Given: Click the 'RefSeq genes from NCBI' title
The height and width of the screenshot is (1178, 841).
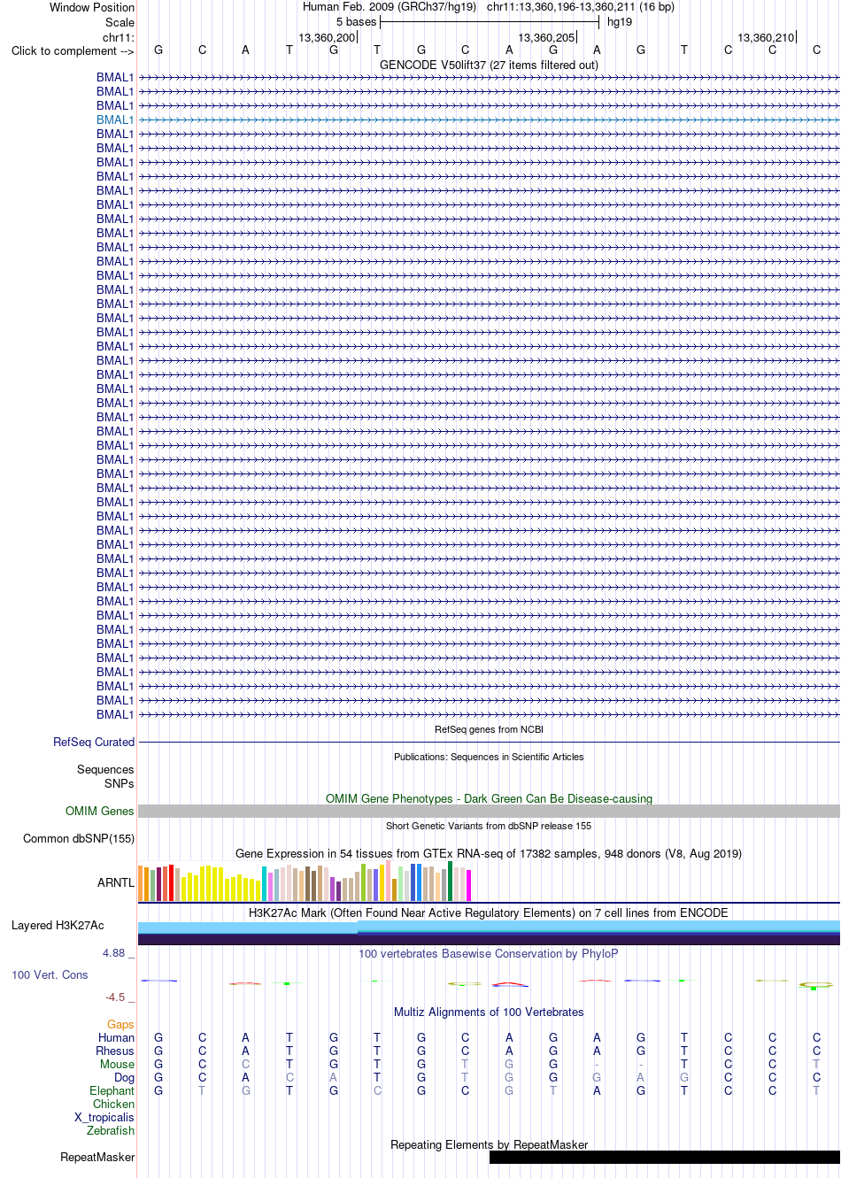Looking at the screenshot, I should click(x=489, y=729).
